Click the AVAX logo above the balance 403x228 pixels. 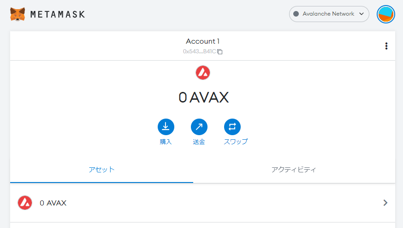click(x=203, y=73)
